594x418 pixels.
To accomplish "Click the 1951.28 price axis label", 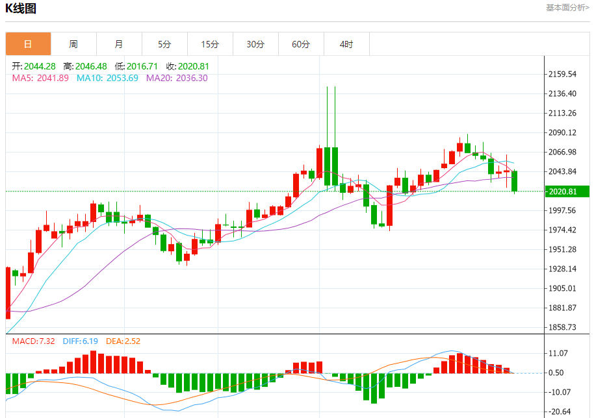I will tap(563, 249).
